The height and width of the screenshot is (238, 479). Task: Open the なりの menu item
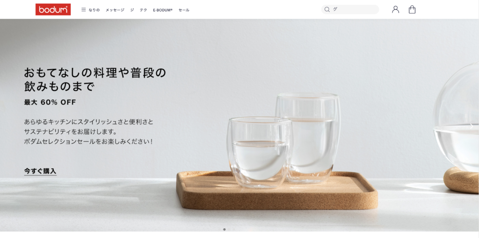94,10
